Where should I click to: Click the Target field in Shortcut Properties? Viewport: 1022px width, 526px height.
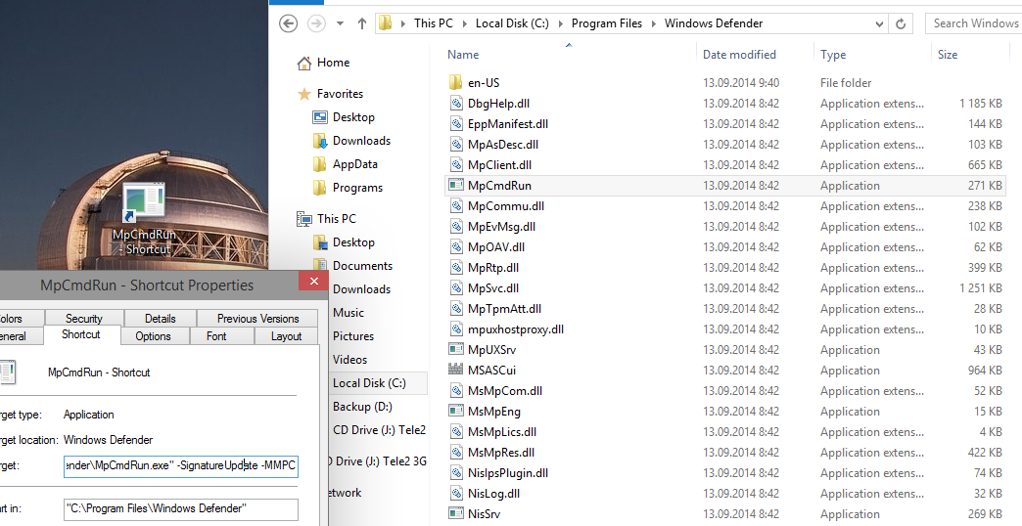click(x=180, y=466)
